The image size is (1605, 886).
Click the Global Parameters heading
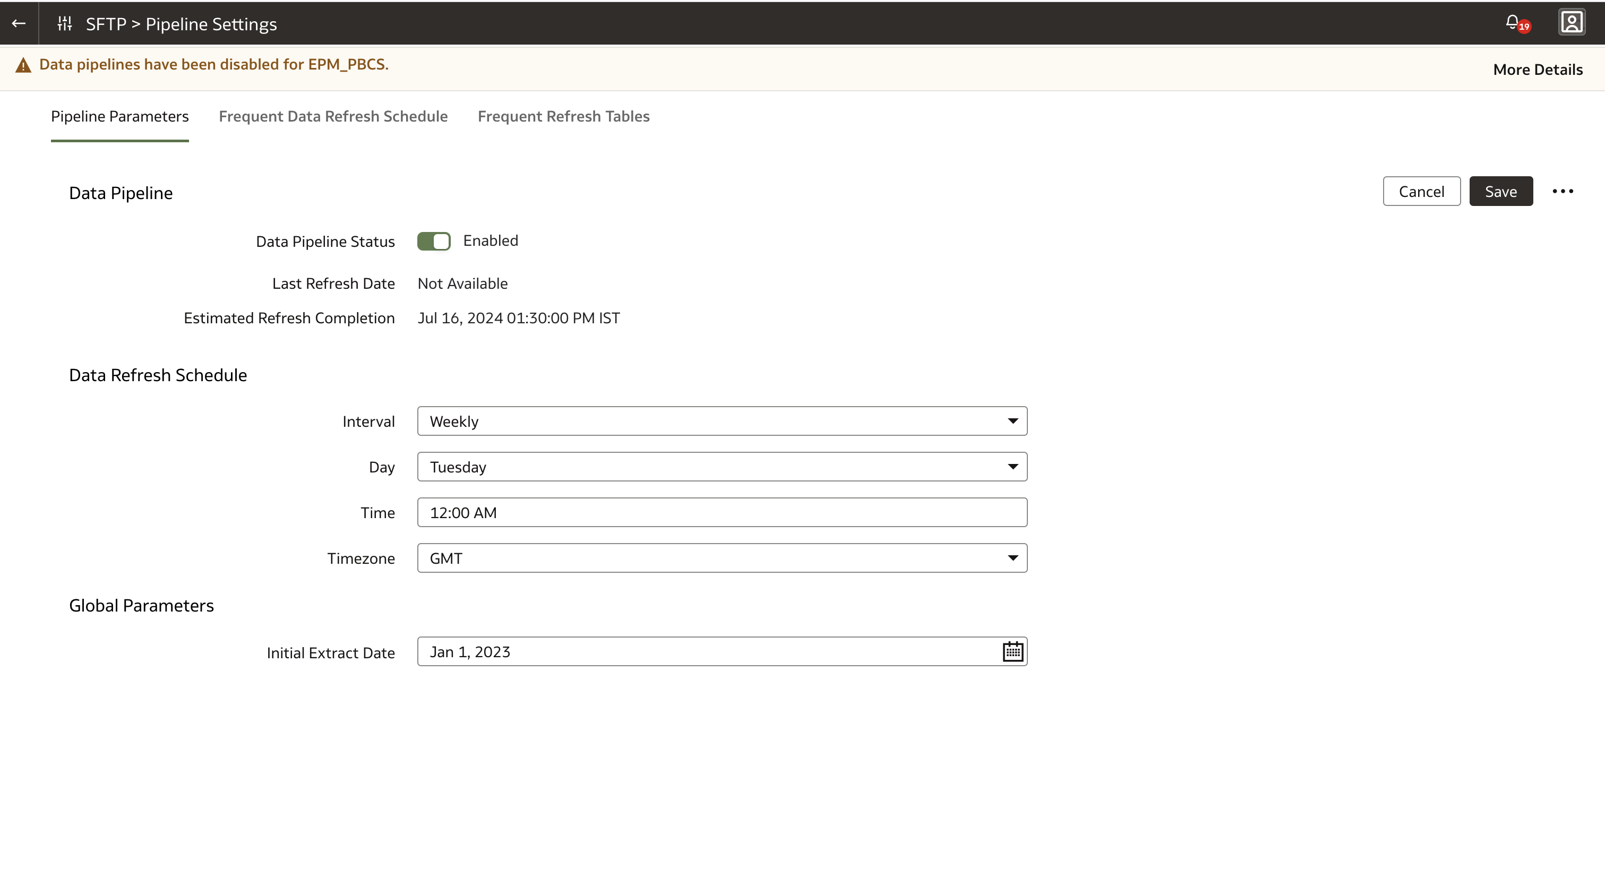[x=141, y=606]
